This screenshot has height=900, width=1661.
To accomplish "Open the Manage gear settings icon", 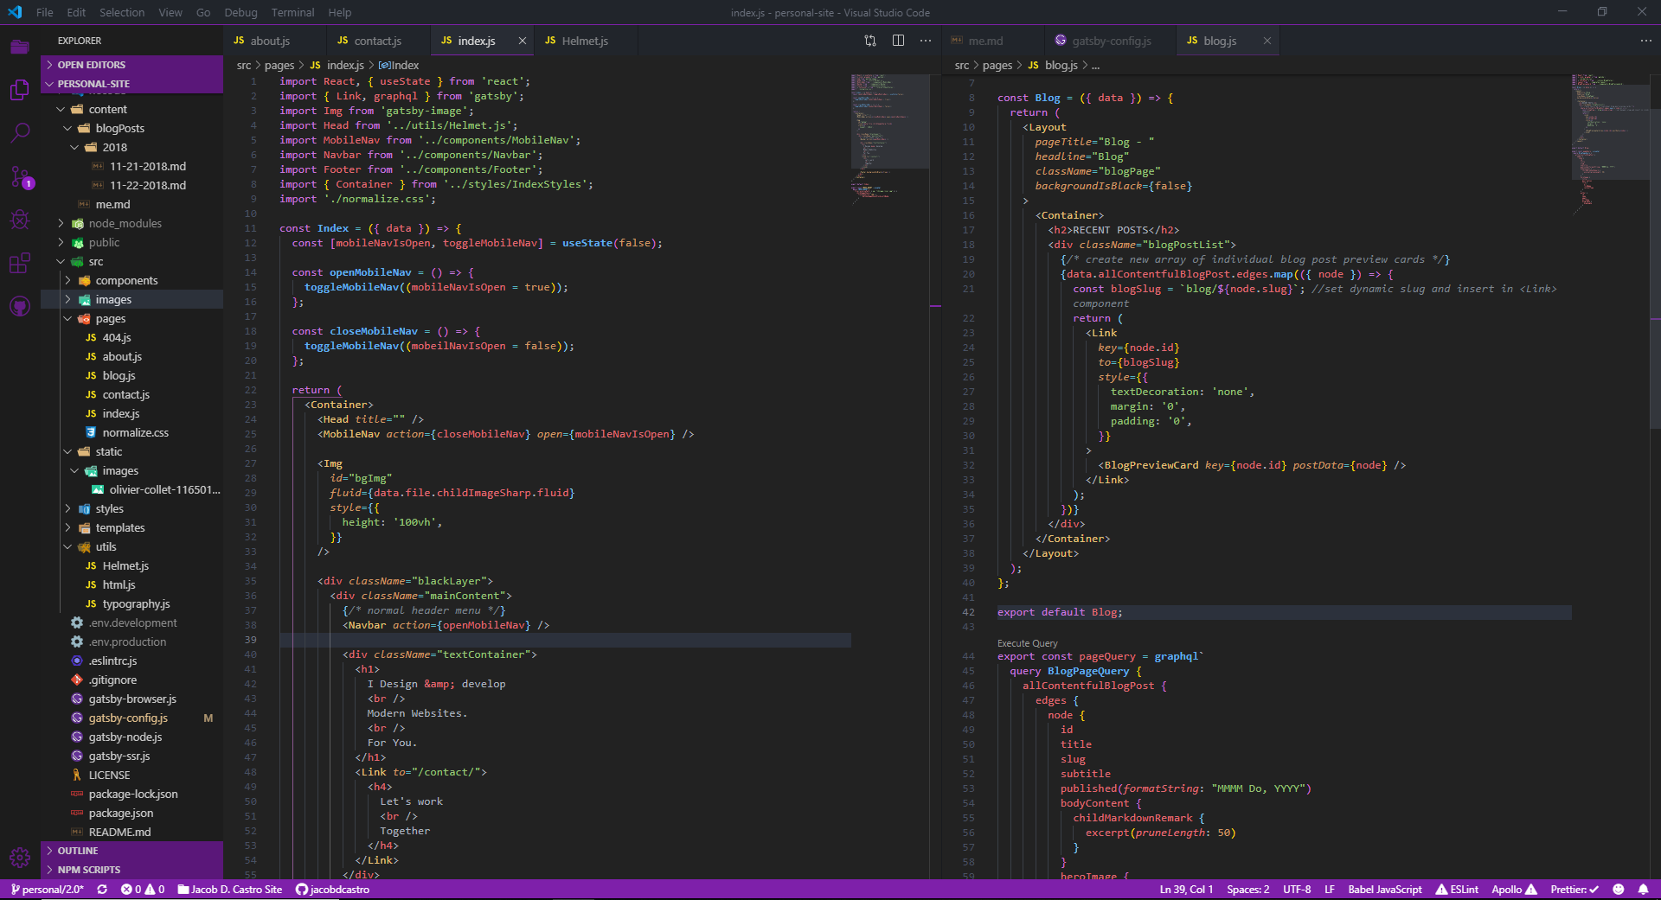I will [x=20, y=858].
